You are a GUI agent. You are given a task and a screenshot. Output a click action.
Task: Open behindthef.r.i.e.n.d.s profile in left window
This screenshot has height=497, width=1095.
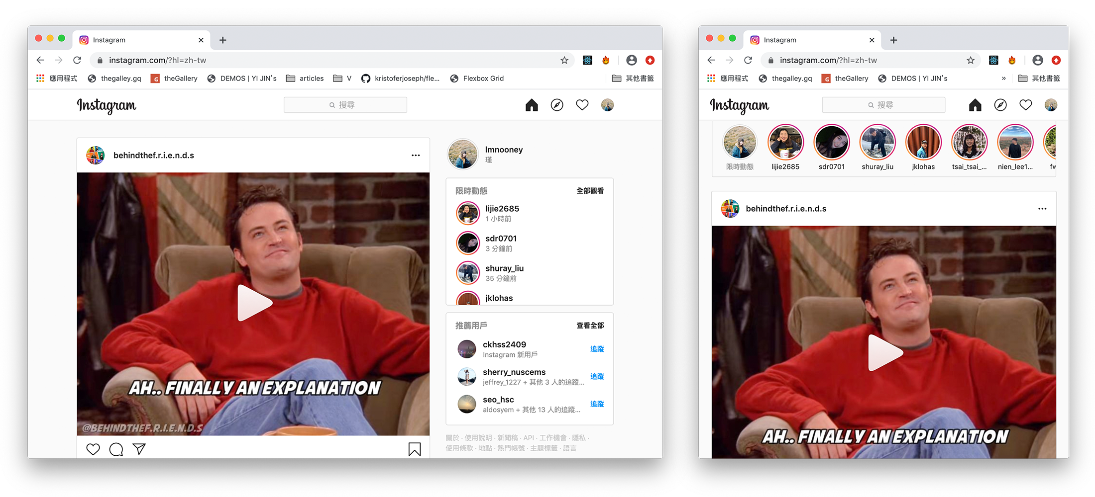pyautogui.click(x=154, y=156)
